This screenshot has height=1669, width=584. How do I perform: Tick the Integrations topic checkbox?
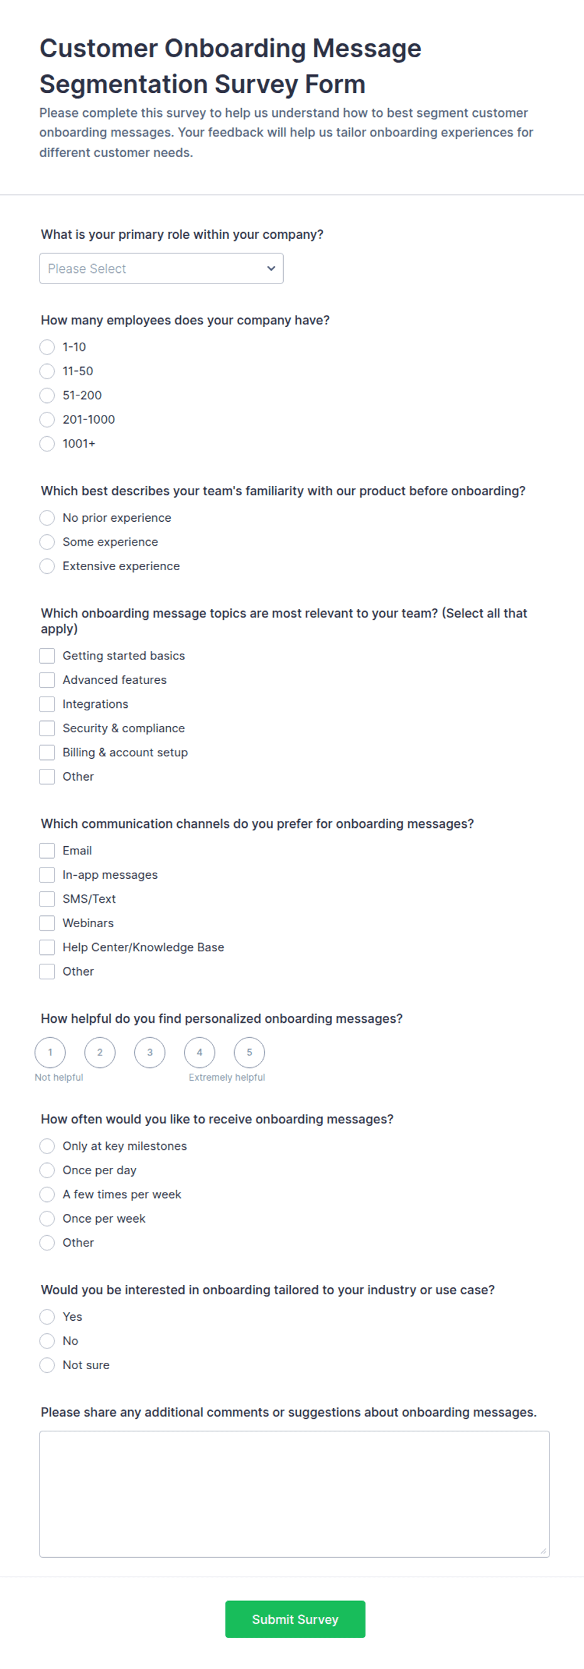(47, 704)
